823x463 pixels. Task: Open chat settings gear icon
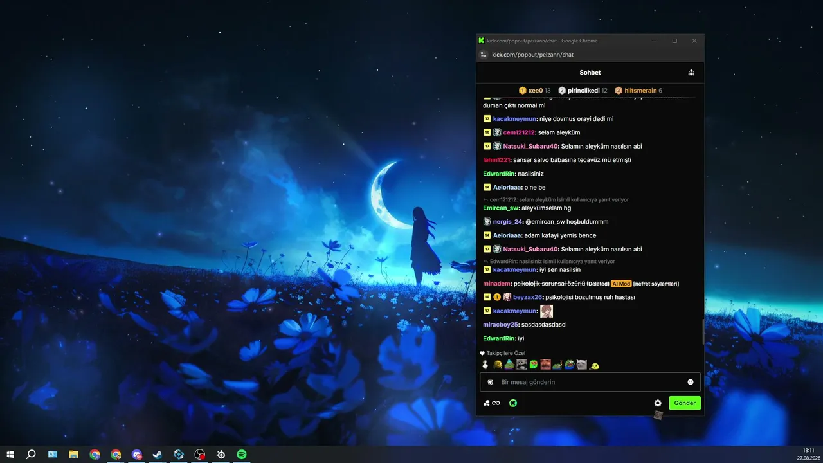[x=658, y=403]
